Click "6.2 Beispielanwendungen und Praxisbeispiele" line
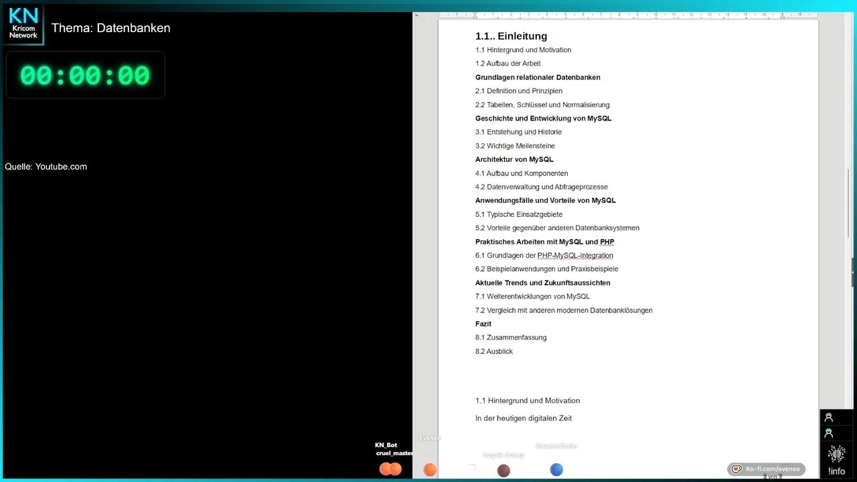 point(547,269)
